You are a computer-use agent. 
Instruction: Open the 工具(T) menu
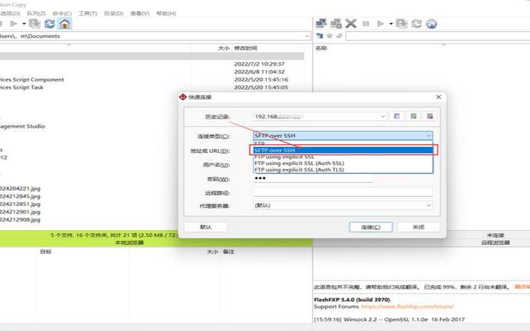pos(88,13)
